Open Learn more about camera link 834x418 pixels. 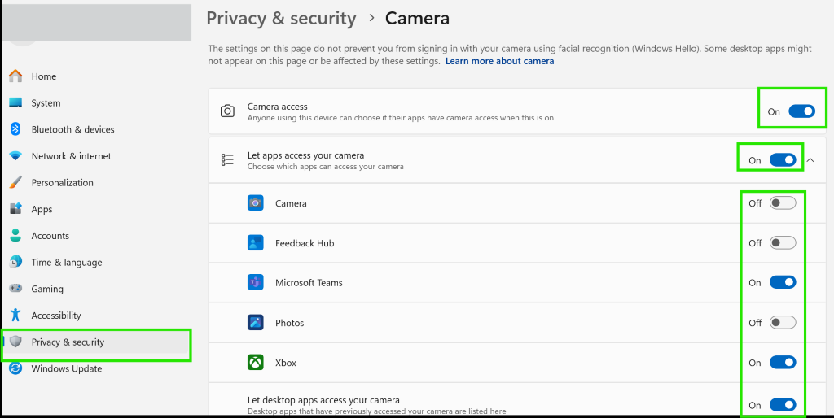499,61
